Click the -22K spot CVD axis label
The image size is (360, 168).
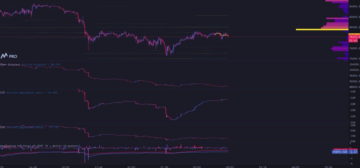click(x=352, y=116)
